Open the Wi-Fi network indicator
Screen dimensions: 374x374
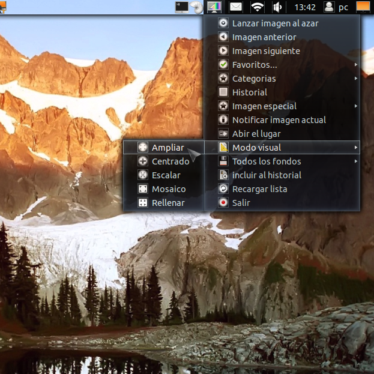257,7
